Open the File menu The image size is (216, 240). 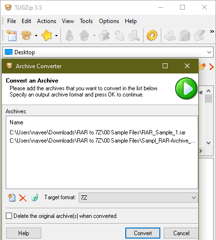12,21
